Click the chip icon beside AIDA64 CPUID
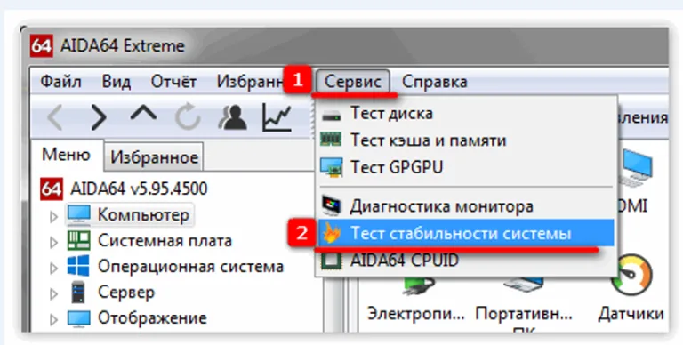 click(332, 260)
